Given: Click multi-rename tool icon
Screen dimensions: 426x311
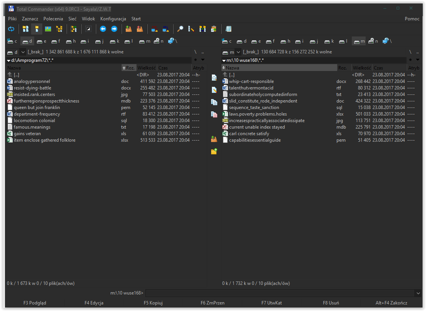Looking at the screenshot, I should coord(191,29).
